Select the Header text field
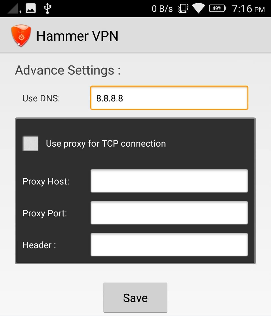The height and width of the screenshot is (316, 271). [x=169, y=245]
